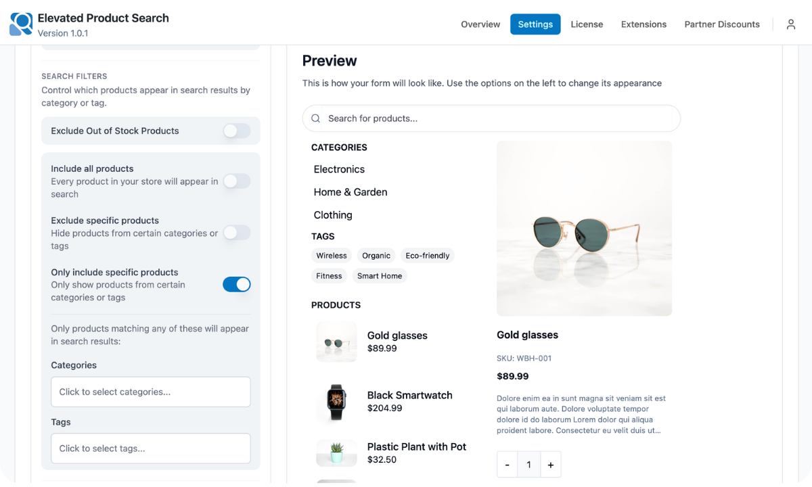
Task: Select the Black Smartwatch thumbnail
Action: [x=336, y=402]
